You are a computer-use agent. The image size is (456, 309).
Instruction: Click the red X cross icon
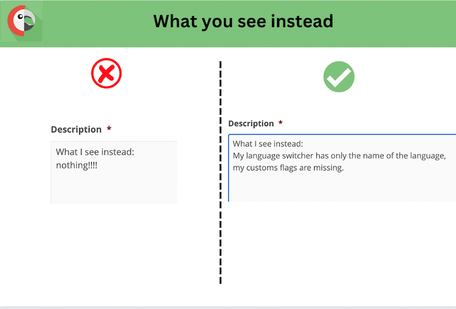pos(107,73)
